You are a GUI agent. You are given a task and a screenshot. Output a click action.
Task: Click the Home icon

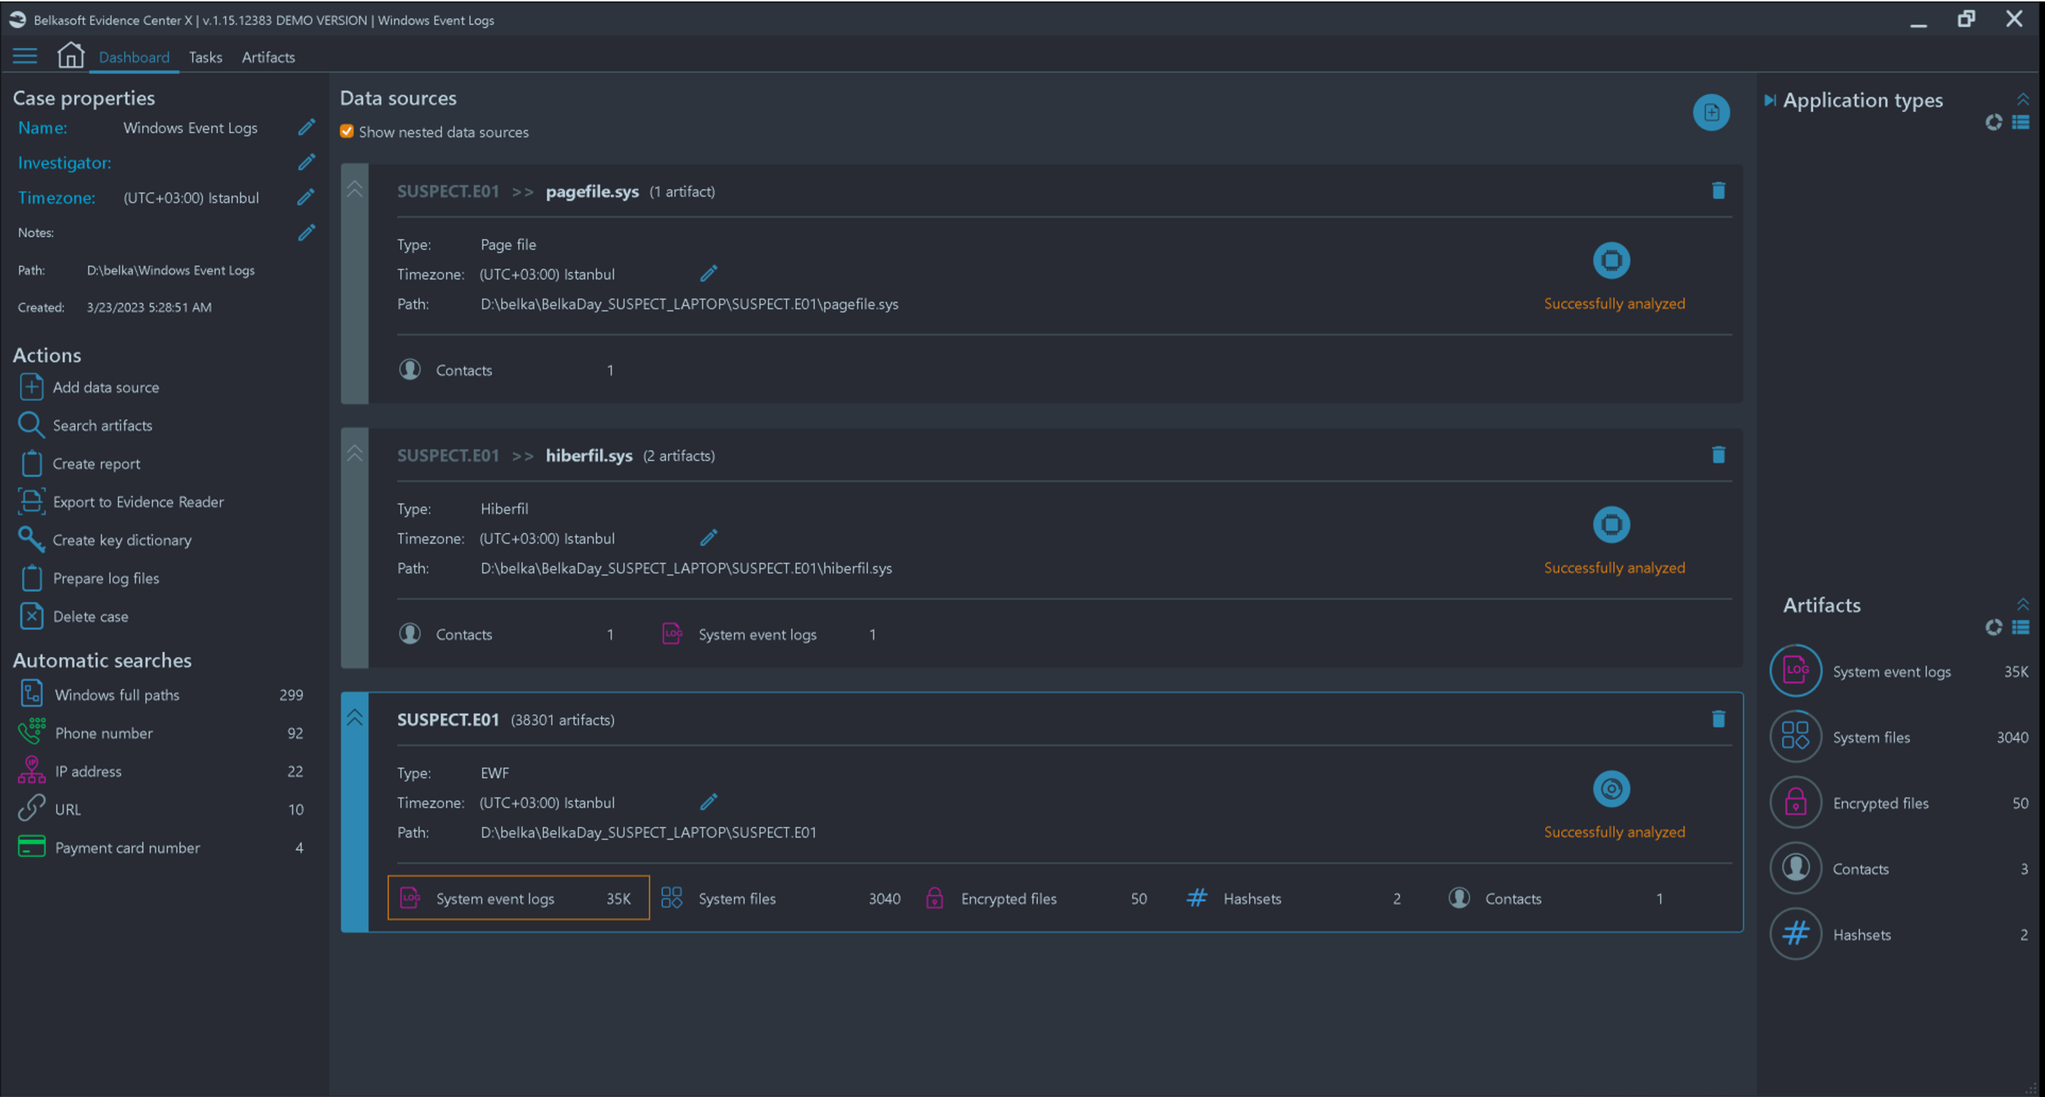71,56
